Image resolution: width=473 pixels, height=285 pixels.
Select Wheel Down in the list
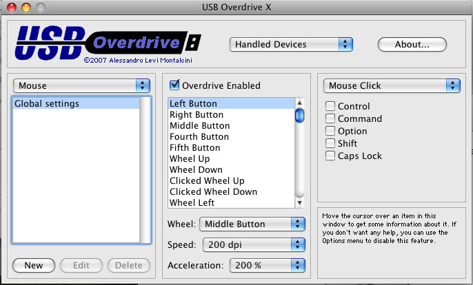(x=231, y=169)
